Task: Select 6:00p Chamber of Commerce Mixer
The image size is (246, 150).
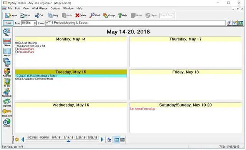Action: click(x=34, y=79)
